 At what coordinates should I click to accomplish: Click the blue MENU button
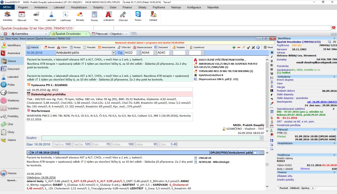pyautogui.click(x=7, y=7)
